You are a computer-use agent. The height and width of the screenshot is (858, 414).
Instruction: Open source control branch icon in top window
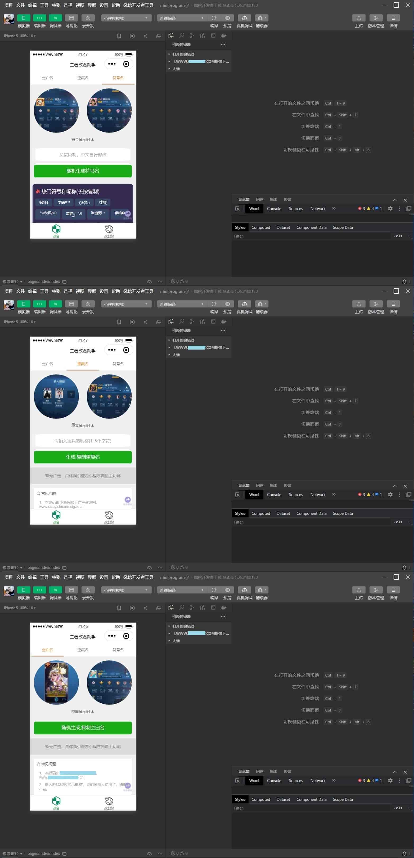click(192, 36)
